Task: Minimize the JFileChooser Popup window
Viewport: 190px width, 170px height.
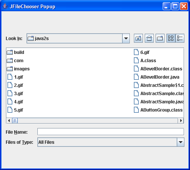Action: (166, 6)
